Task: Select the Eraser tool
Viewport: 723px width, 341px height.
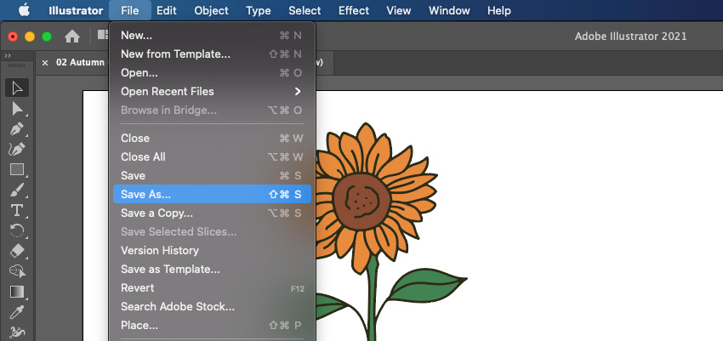Action: [17, 251]
